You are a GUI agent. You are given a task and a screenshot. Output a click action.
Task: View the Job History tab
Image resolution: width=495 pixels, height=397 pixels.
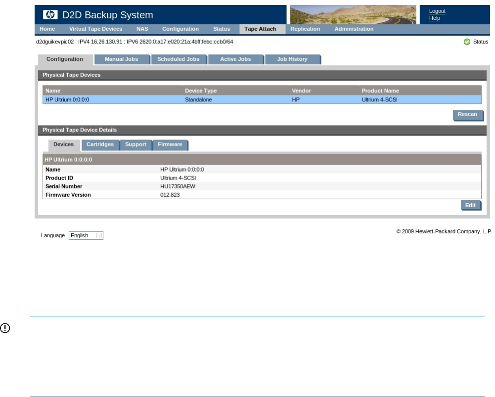tap(292, 59)
